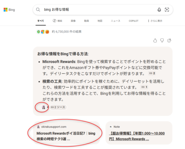The height and width of the screenshot is (149, 185).
Task: Switch to the 画像 tab
Action: coord(73,21)
